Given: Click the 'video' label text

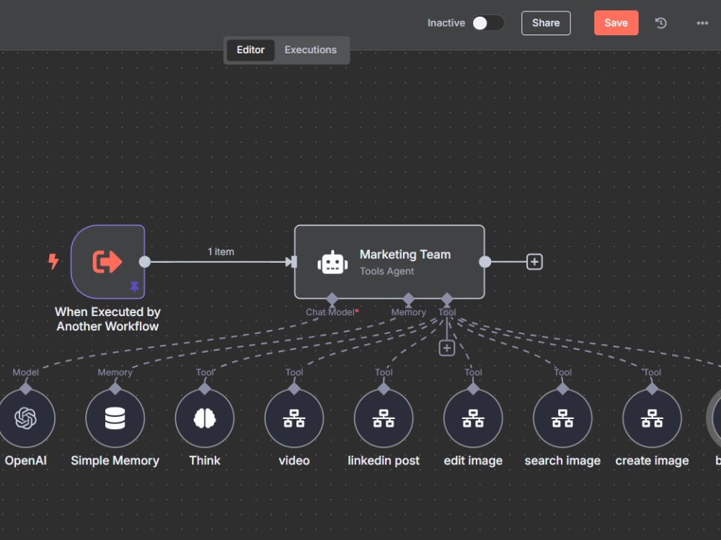Looking at the screenshot, I should pyautogui.click(x=294, y=461).
